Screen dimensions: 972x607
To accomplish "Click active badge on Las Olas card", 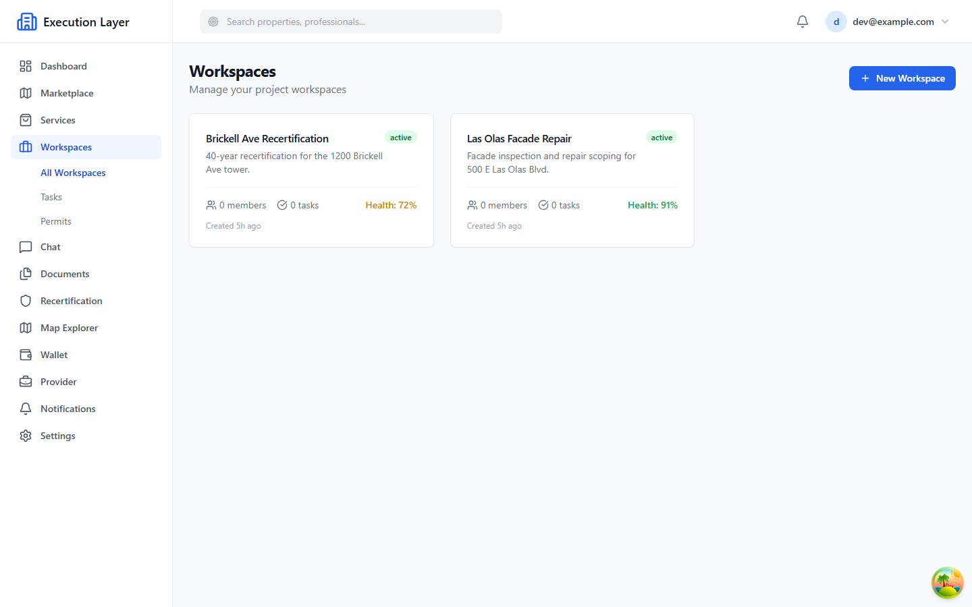I will [x=661, y=138].
